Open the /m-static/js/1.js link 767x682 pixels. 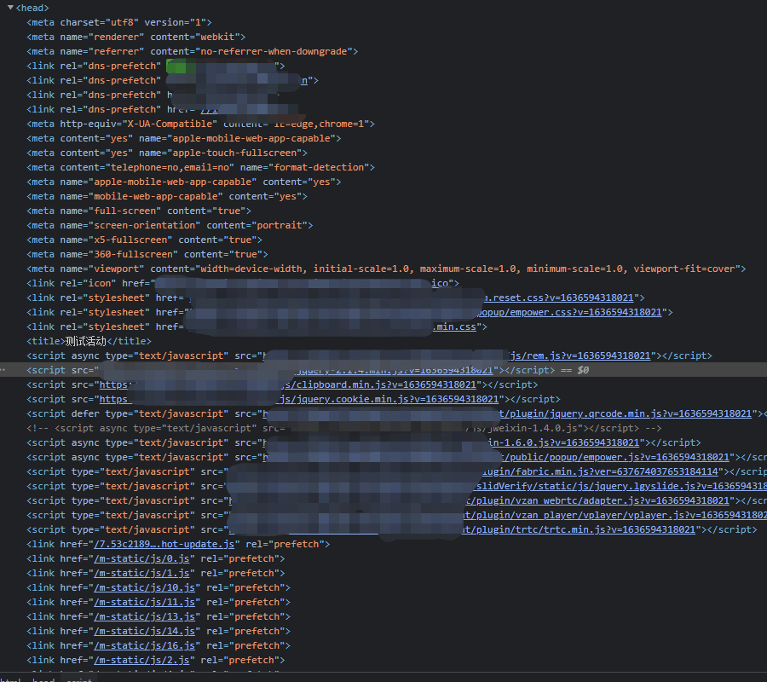click(141, 573)
